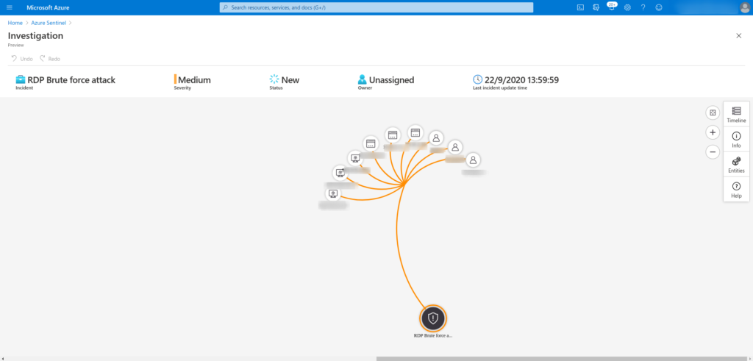The width and height of the screenshot is (753, 361).
Task: Click the incident briefcase icon
Action: tap(21, 79)
